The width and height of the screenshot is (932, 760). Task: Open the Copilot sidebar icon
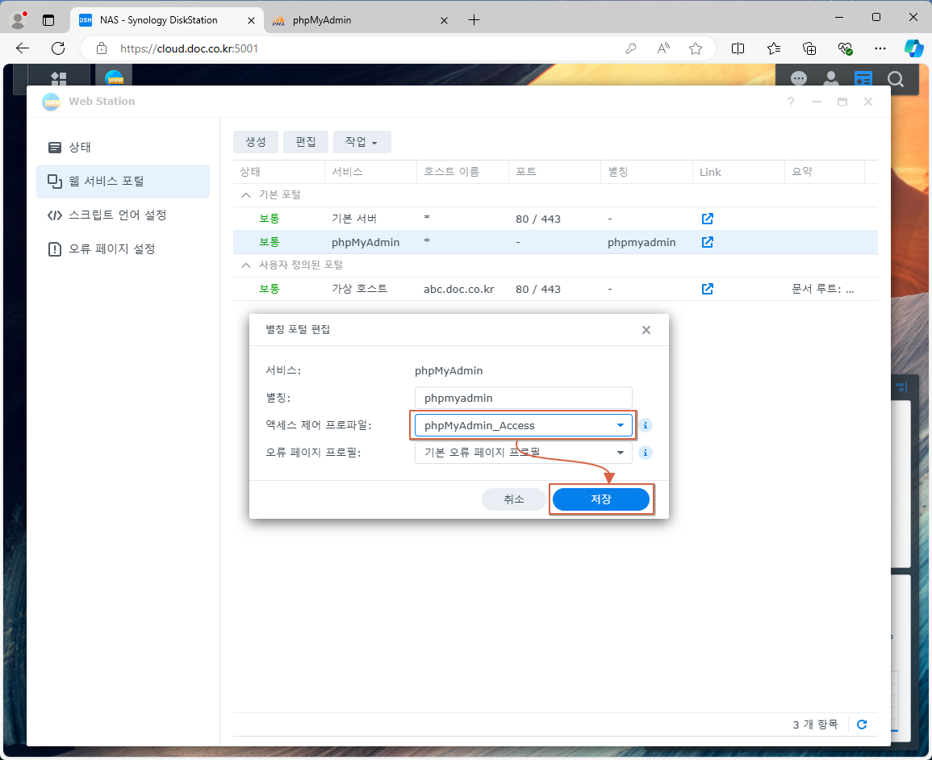913,48
